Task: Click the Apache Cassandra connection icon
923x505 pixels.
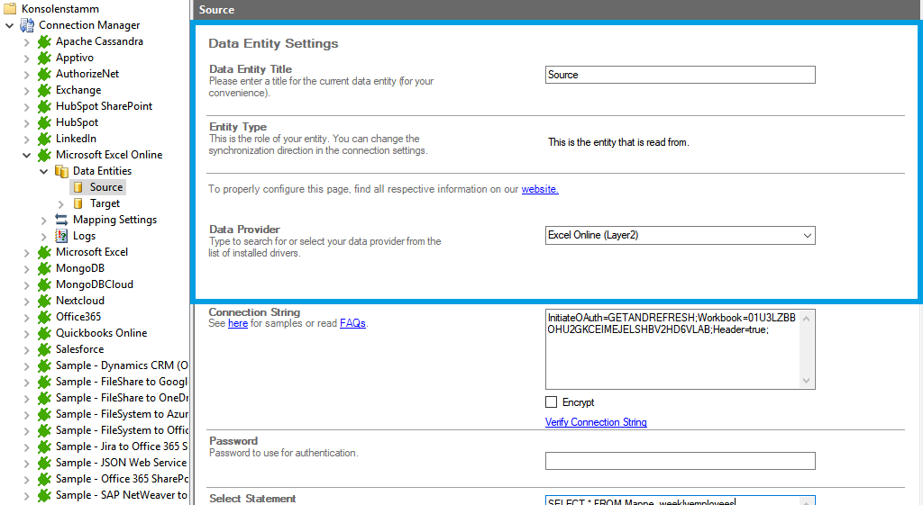Action: click(43, 41)
